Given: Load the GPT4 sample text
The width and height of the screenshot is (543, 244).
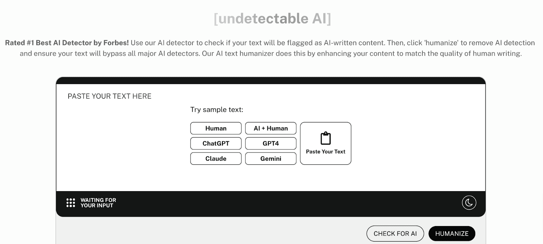Looking at the screenshot, I should coord(270,143).
